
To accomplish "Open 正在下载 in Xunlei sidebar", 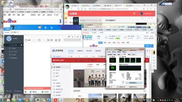I will 14,45.
